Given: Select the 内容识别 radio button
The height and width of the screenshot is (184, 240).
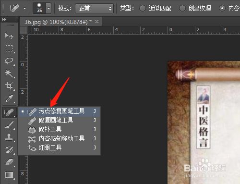Looking at the screenshot, I should [222, 8].
